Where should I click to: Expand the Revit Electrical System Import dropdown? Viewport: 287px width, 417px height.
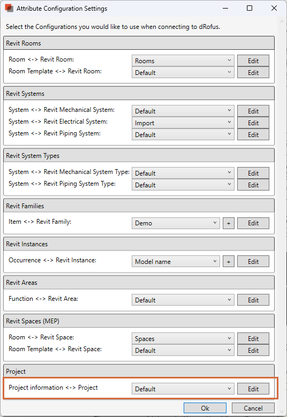(x=183, y=123)
